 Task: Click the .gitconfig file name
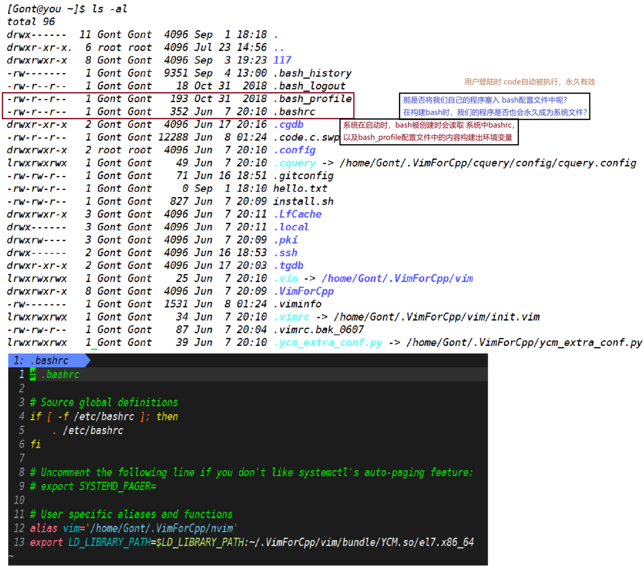[x=304, y=176]
